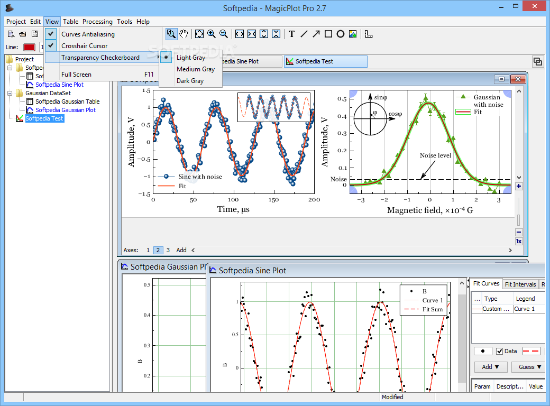The height and width of the screenshot is (406, 550).
Task: Click the Add axes icon
Action: (x=369, y=34)
